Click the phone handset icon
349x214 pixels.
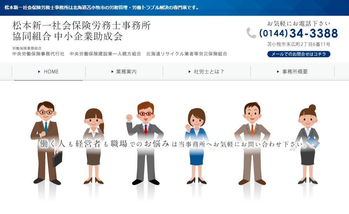tap(251, 33)
